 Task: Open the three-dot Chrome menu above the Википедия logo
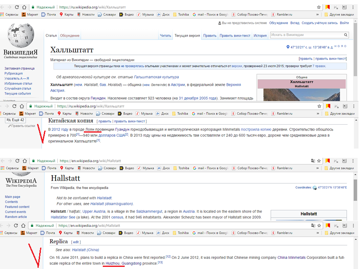tap(353, 7)
